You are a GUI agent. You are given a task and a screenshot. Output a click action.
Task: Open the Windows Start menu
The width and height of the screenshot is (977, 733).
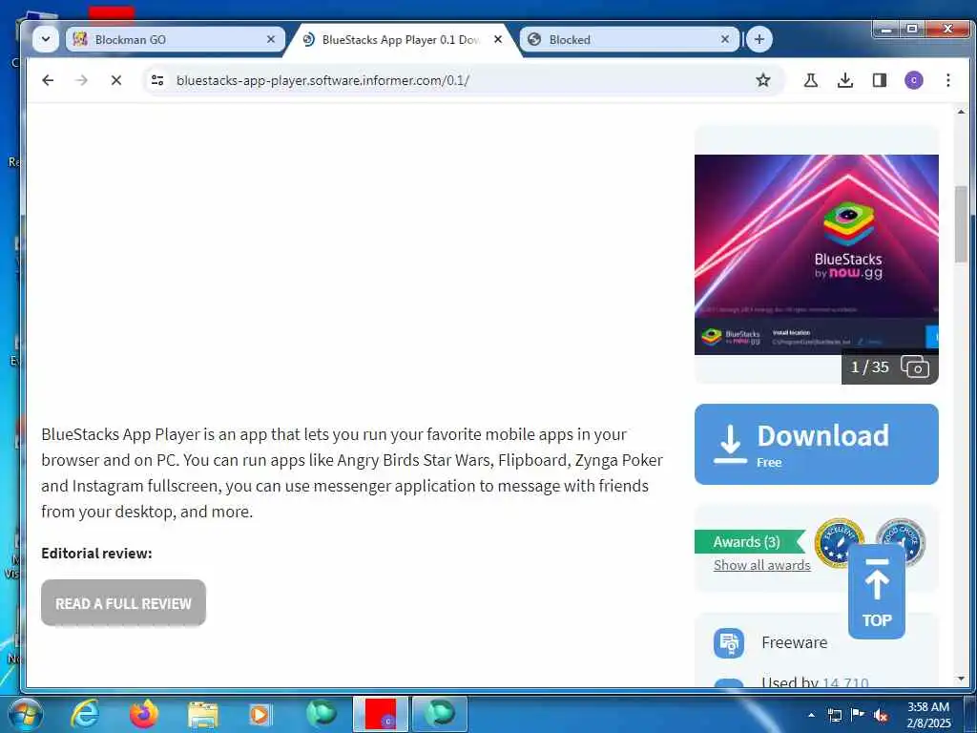26,714
